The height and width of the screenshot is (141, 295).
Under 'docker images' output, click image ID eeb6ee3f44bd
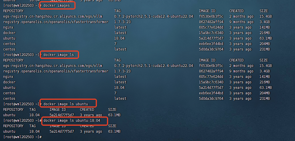point(211,44)
